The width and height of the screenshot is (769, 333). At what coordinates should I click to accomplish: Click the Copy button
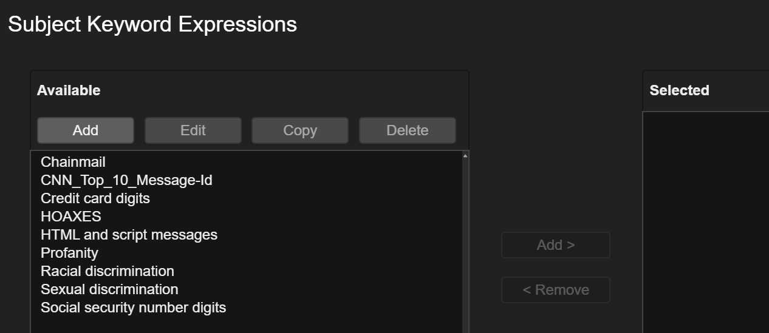coord(300,130)
